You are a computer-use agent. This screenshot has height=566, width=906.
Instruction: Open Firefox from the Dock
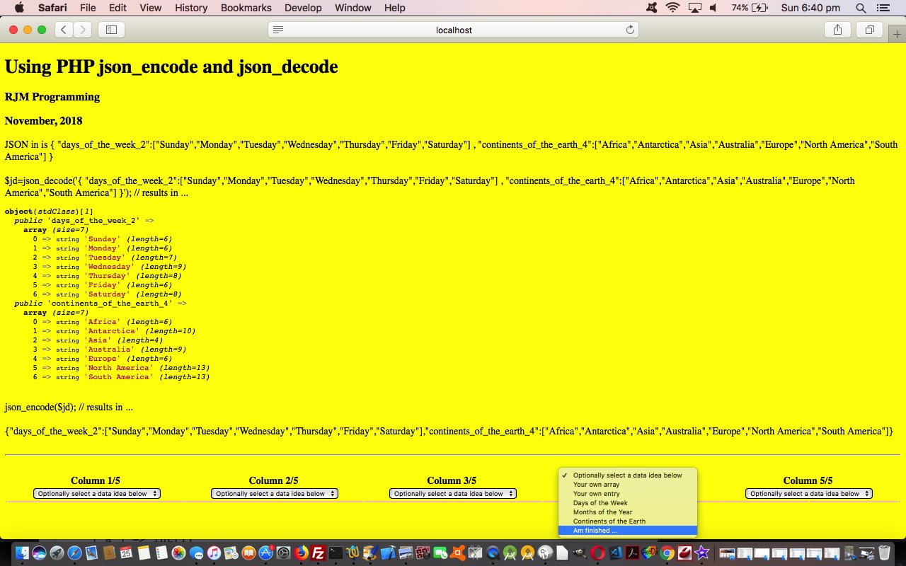pos(301,553)
